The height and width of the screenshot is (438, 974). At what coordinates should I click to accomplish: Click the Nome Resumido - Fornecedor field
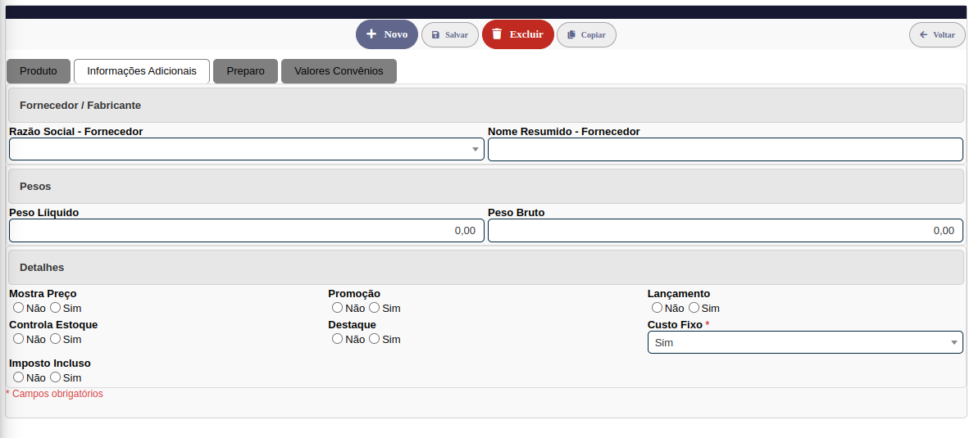pyautogui.click(x=725, y=149)
